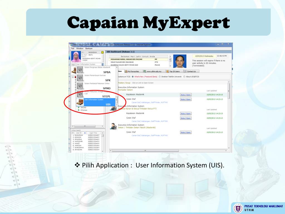Open the Bantuan menu

click(89, 48)
